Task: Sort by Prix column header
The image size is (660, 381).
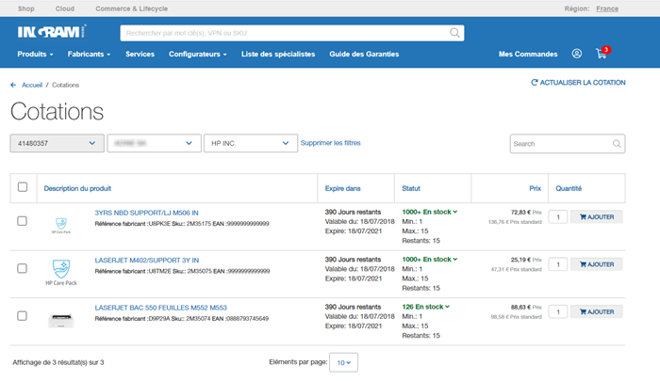Action: (535, 188)
